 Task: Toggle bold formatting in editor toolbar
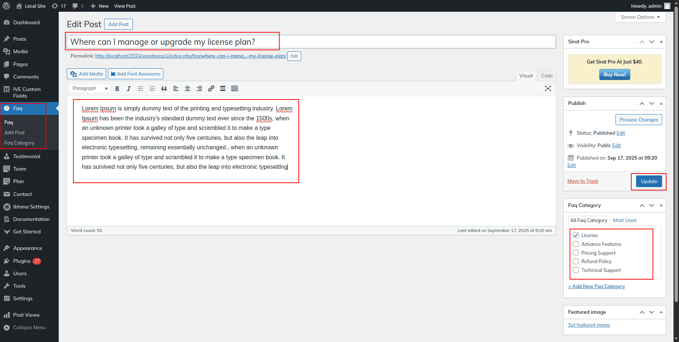117,88
